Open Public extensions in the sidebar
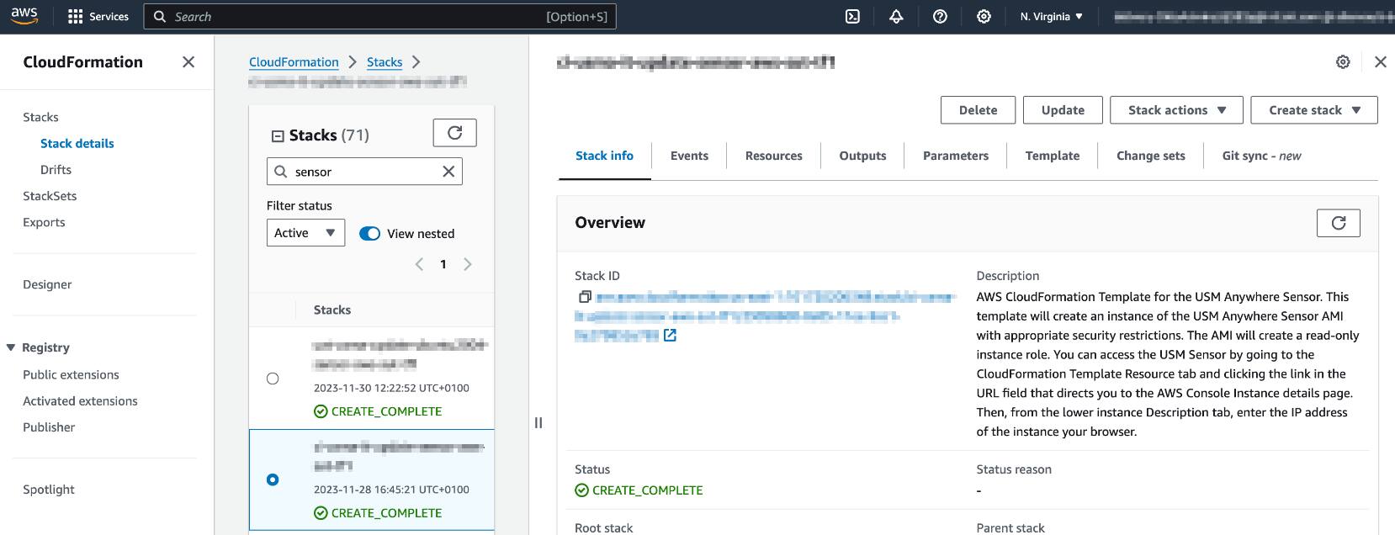 pyautogui.click(x=71, y=374)
